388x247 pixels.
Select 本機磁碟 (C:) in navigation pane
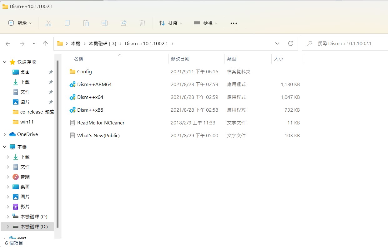(30, 216)
